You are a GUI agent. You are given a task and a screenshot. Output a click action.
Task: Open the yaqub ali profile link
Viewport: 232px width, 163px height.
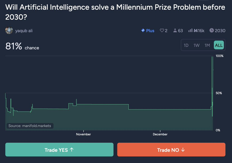tap(24, 31)
